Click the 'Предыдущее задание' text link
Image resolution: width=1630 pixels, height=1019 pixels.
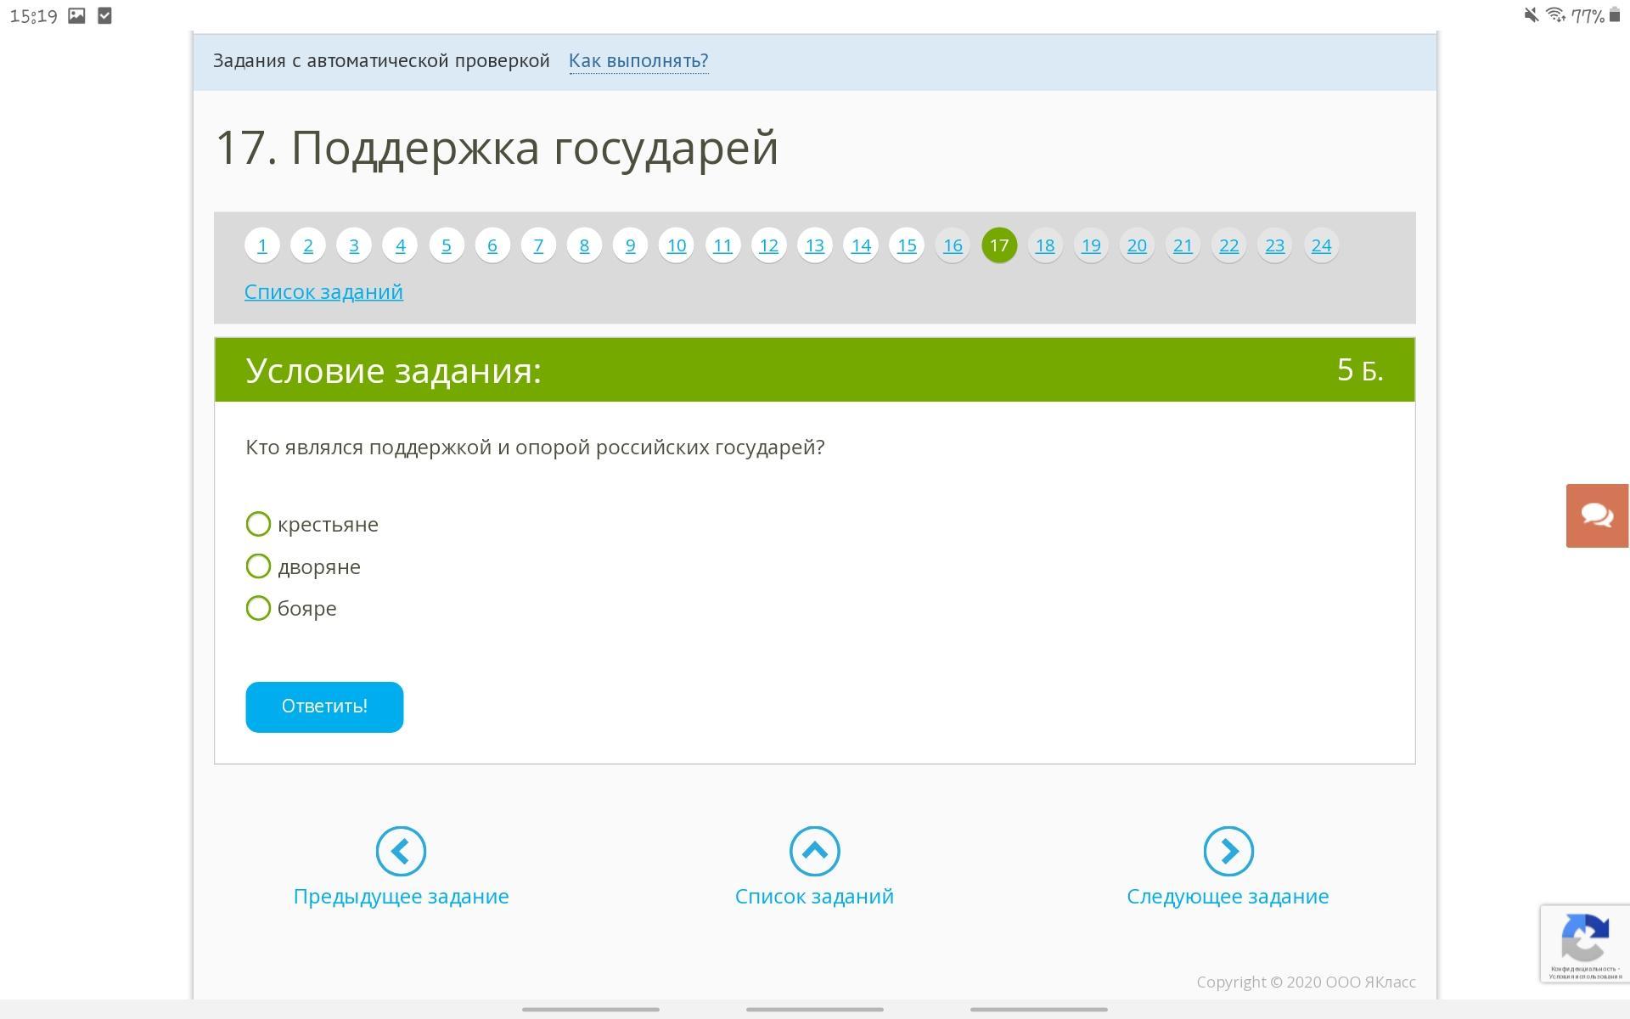(401, 896)
